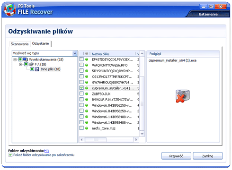
Task: Maximize the File Recover window
Action: coord(211,7)
